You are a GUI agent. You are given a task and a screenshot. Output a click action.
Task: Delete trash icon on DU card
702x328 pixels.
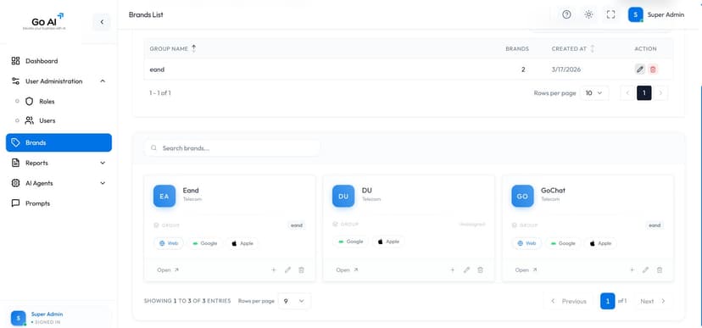[481, 270]
